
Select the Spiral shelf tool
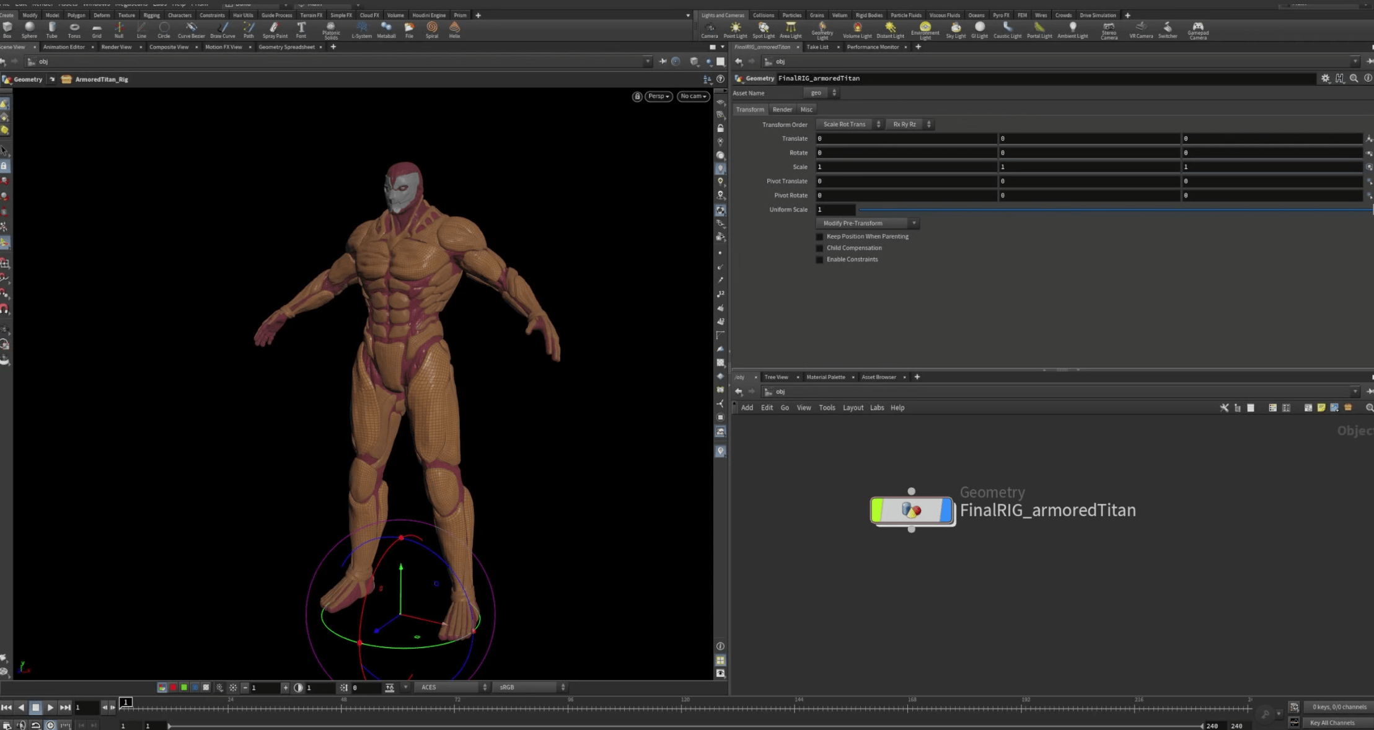(x=432, y=30)
